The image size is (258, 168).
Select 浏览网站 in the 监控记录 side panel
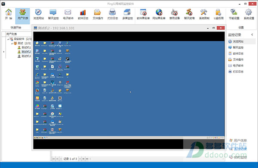pyautogui.click(x=241, y=41)
